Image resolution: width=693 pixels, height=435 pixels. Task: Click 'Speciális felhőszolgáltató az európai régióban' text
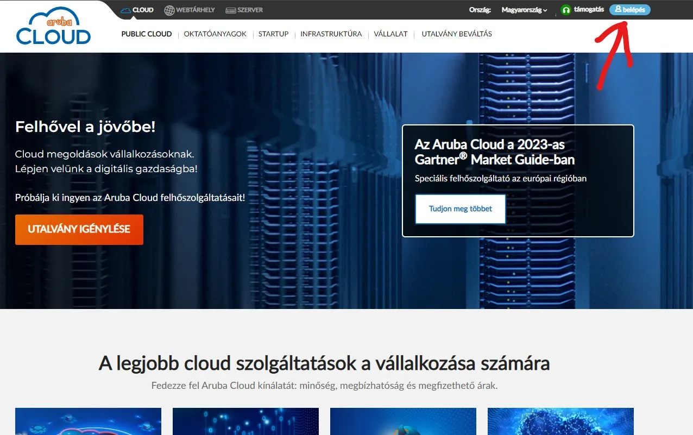501,178
